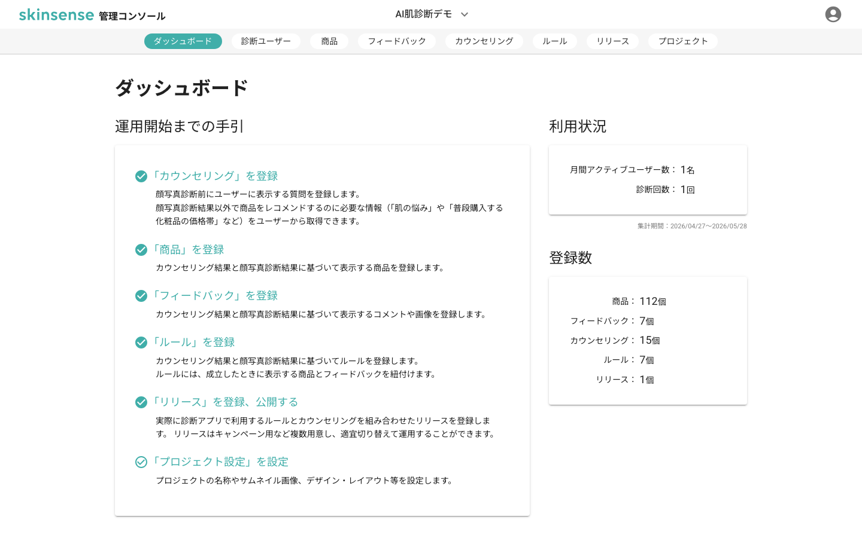Screen dimensions: 862x538
Task: Click the description under フィードバックを登録
Action: coord(322,314)
